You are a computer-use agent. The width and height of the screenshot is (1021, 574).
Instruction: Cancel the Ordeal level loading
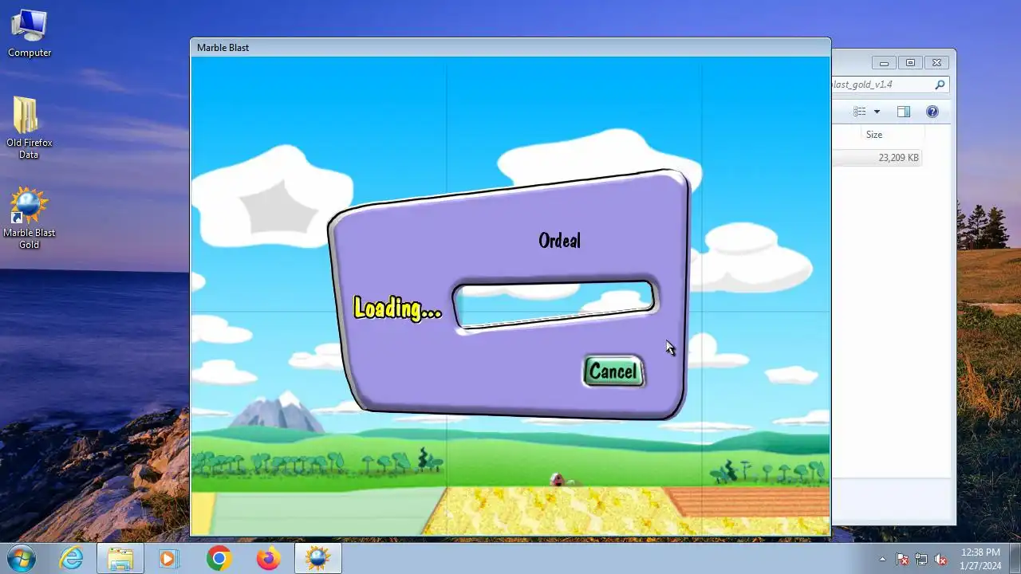coord(613,372)
